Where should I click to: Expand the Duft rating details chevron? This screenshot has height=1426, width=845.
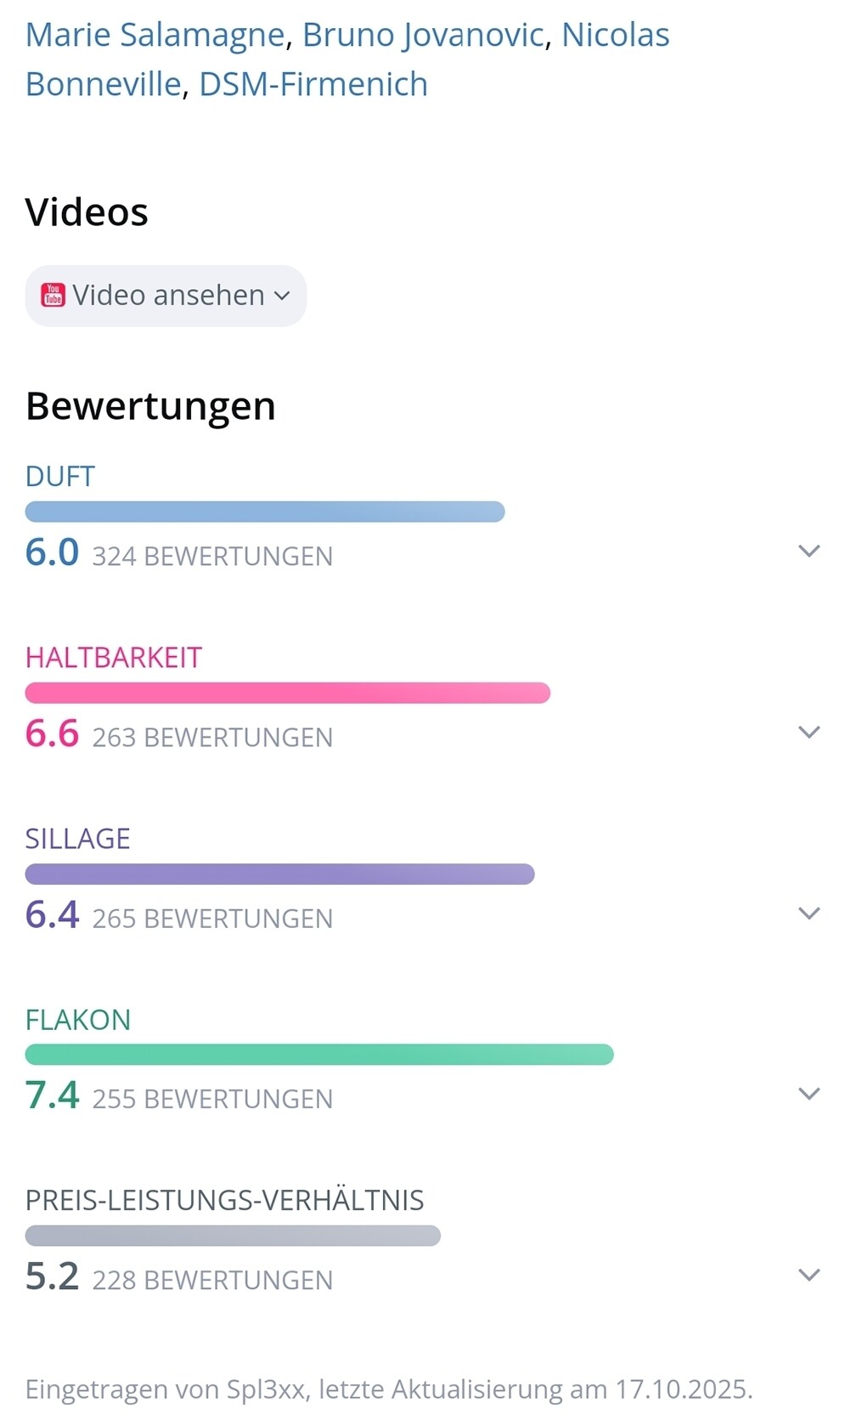click(808, 551)
